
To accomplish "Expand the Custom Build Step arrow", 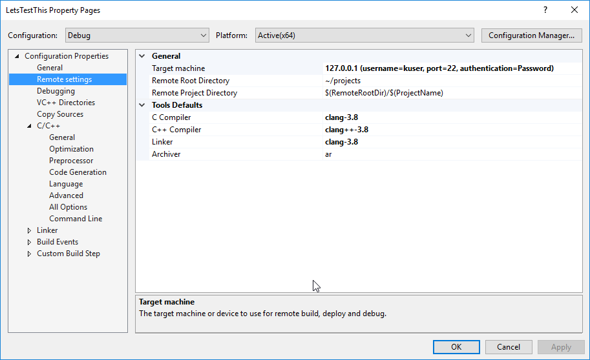I will (29, 254).
